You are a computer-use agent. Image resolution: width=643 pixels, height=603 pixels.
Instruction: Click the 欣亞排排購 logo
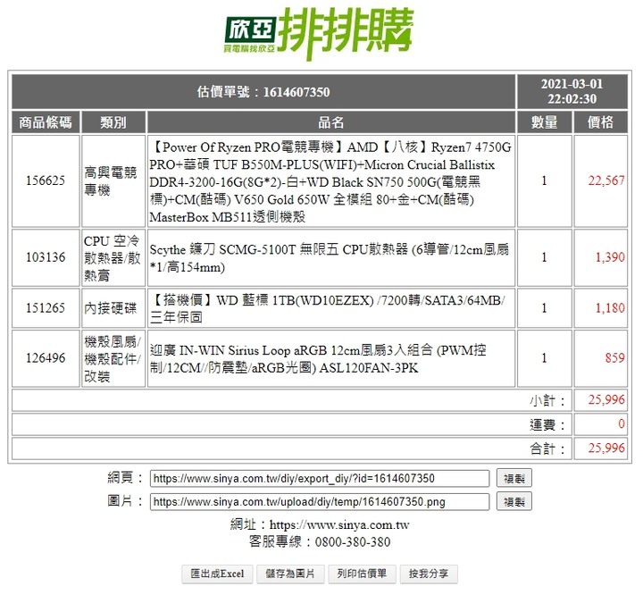pyautogui.click(x=318, y=33)
